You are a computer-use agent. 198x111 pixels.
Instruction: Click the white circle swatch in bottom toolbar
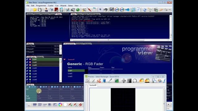tap(65, 105)
